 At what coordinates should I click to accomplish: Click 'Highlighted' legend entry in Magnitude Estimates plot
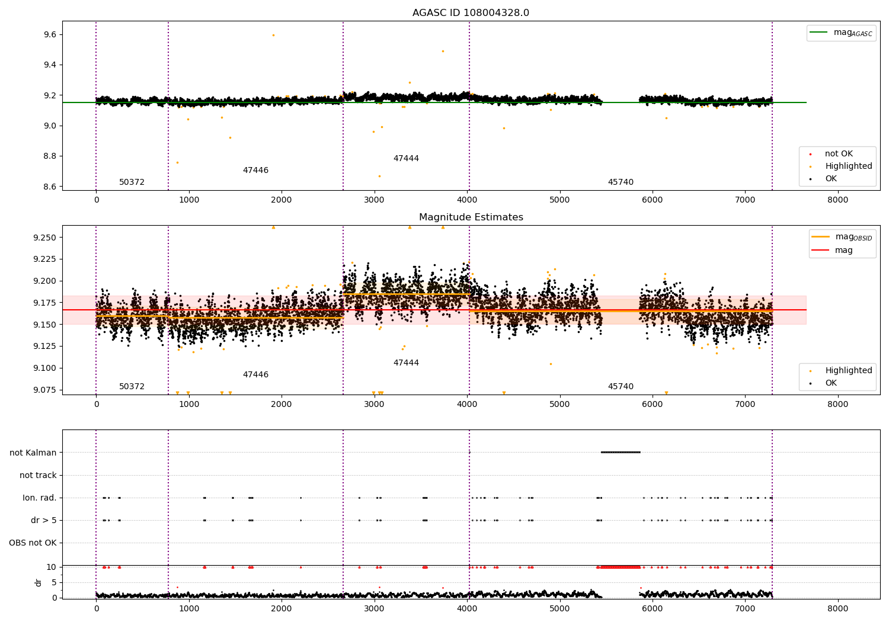(x=848, y=371)
